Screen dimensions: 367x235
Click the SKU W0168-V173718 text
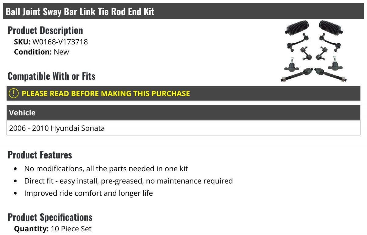[x=51, y=42]
